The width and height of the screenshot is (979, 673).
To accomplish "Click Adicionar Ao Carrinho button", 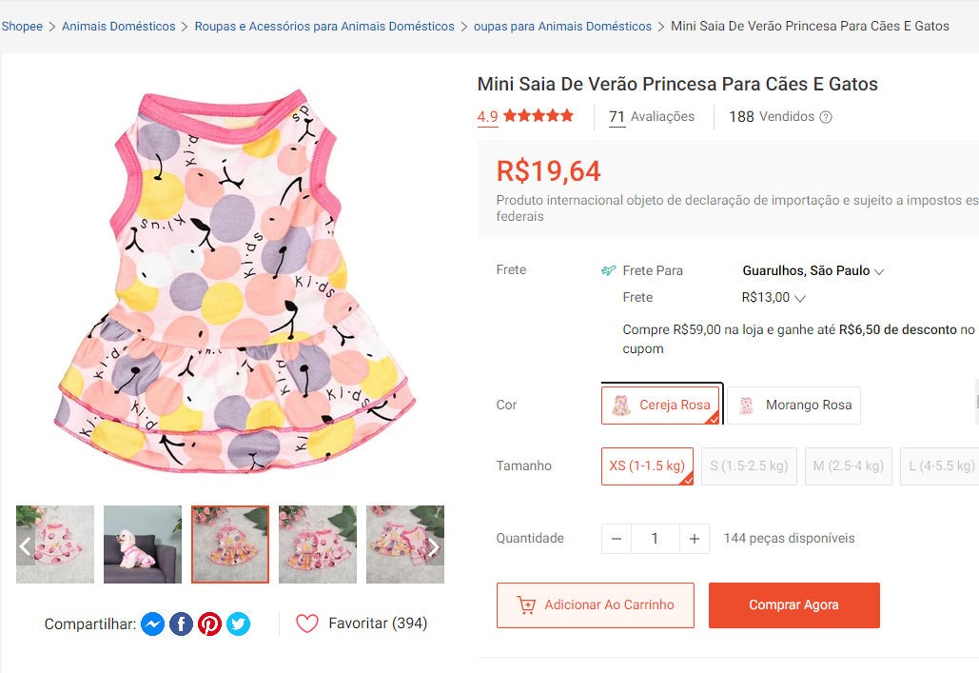I will (x=596, y=605).
